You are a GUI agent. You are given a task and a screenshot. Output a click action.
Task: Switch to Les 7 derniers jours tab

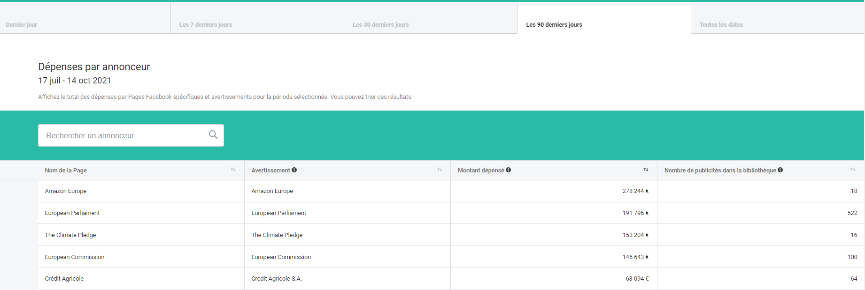tap(257, 18)
